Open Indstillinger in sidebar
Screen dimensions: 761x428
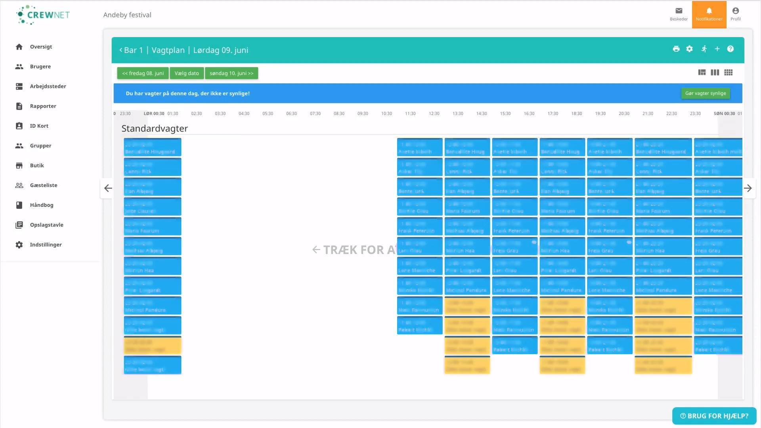click(46, 245)
